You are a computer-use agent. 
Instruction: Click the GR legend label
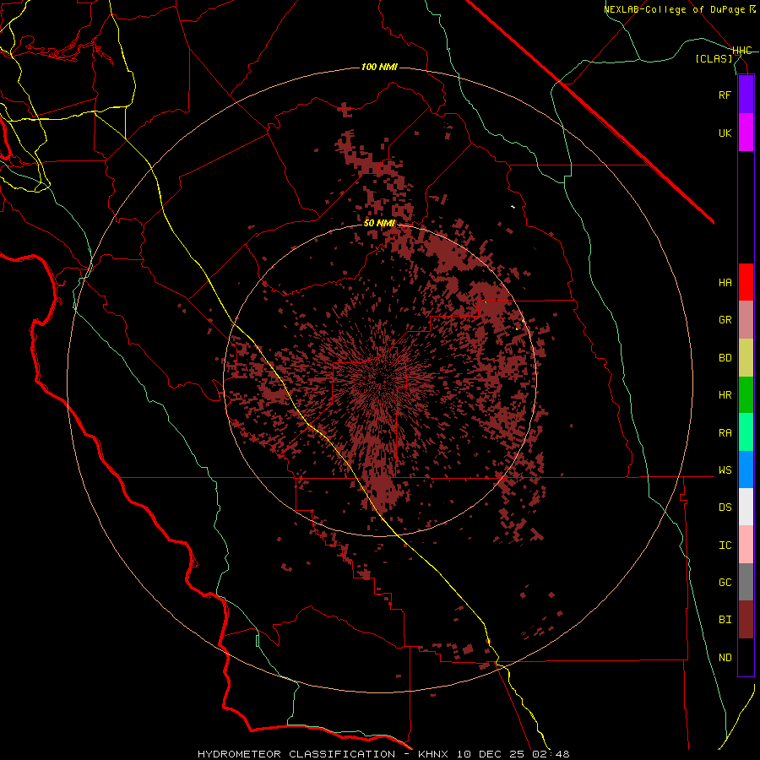725,320
